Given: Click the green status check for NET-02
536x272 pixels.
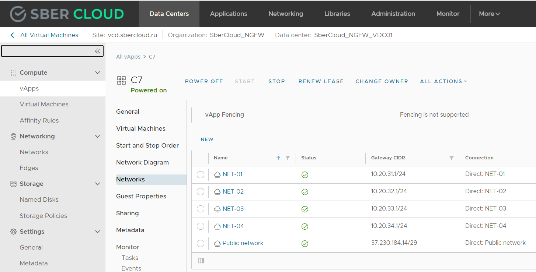Looking at the screenshot, I should pyautogui.click(x=305, y=192).
